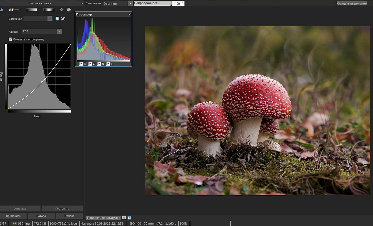Toggle the R channel checkbox
The image size is (373, 226).
(x=81, y=64)
